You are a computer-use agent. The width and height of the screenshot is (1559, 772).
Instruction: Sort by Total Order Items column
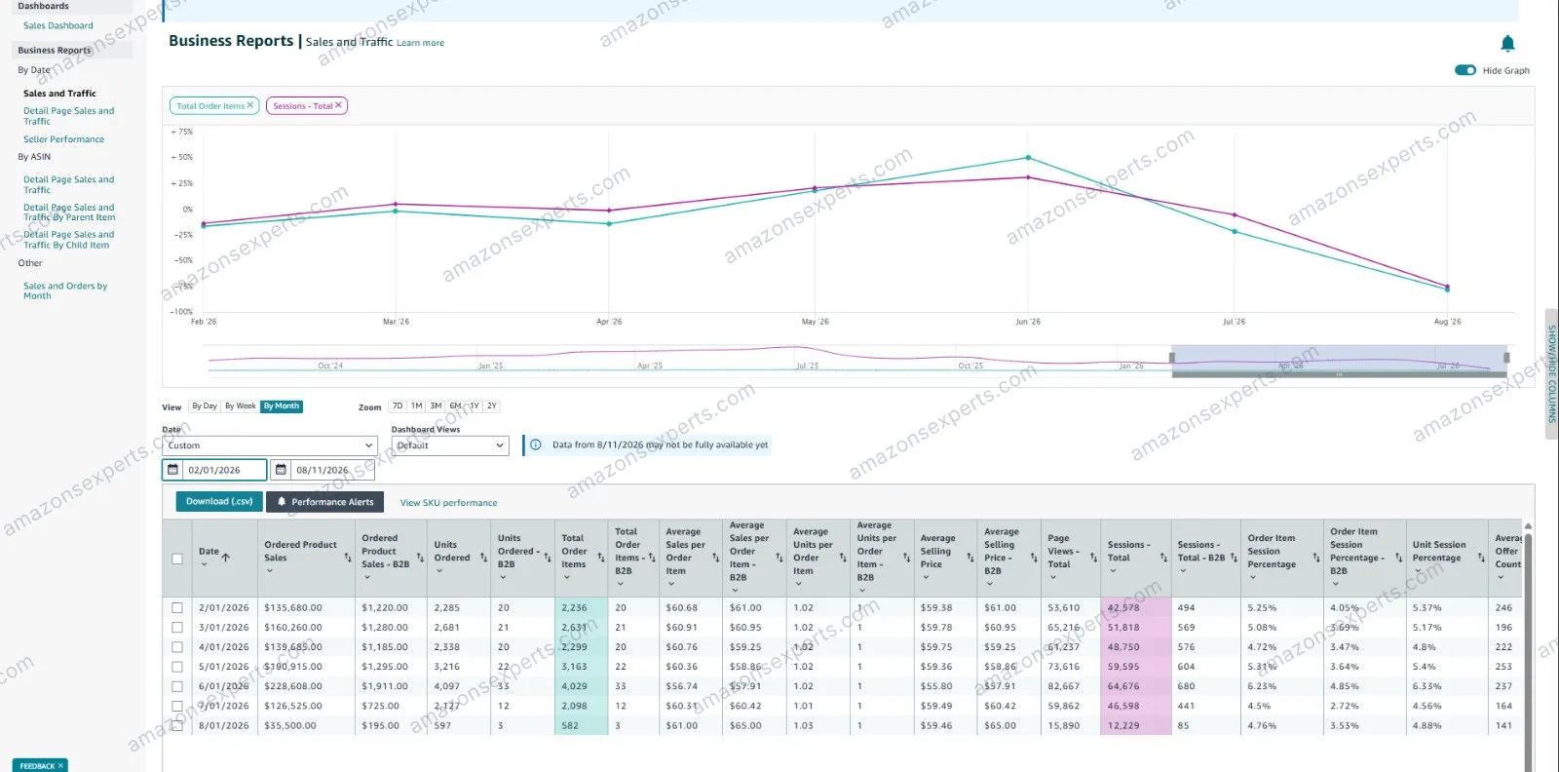[601, 558]
